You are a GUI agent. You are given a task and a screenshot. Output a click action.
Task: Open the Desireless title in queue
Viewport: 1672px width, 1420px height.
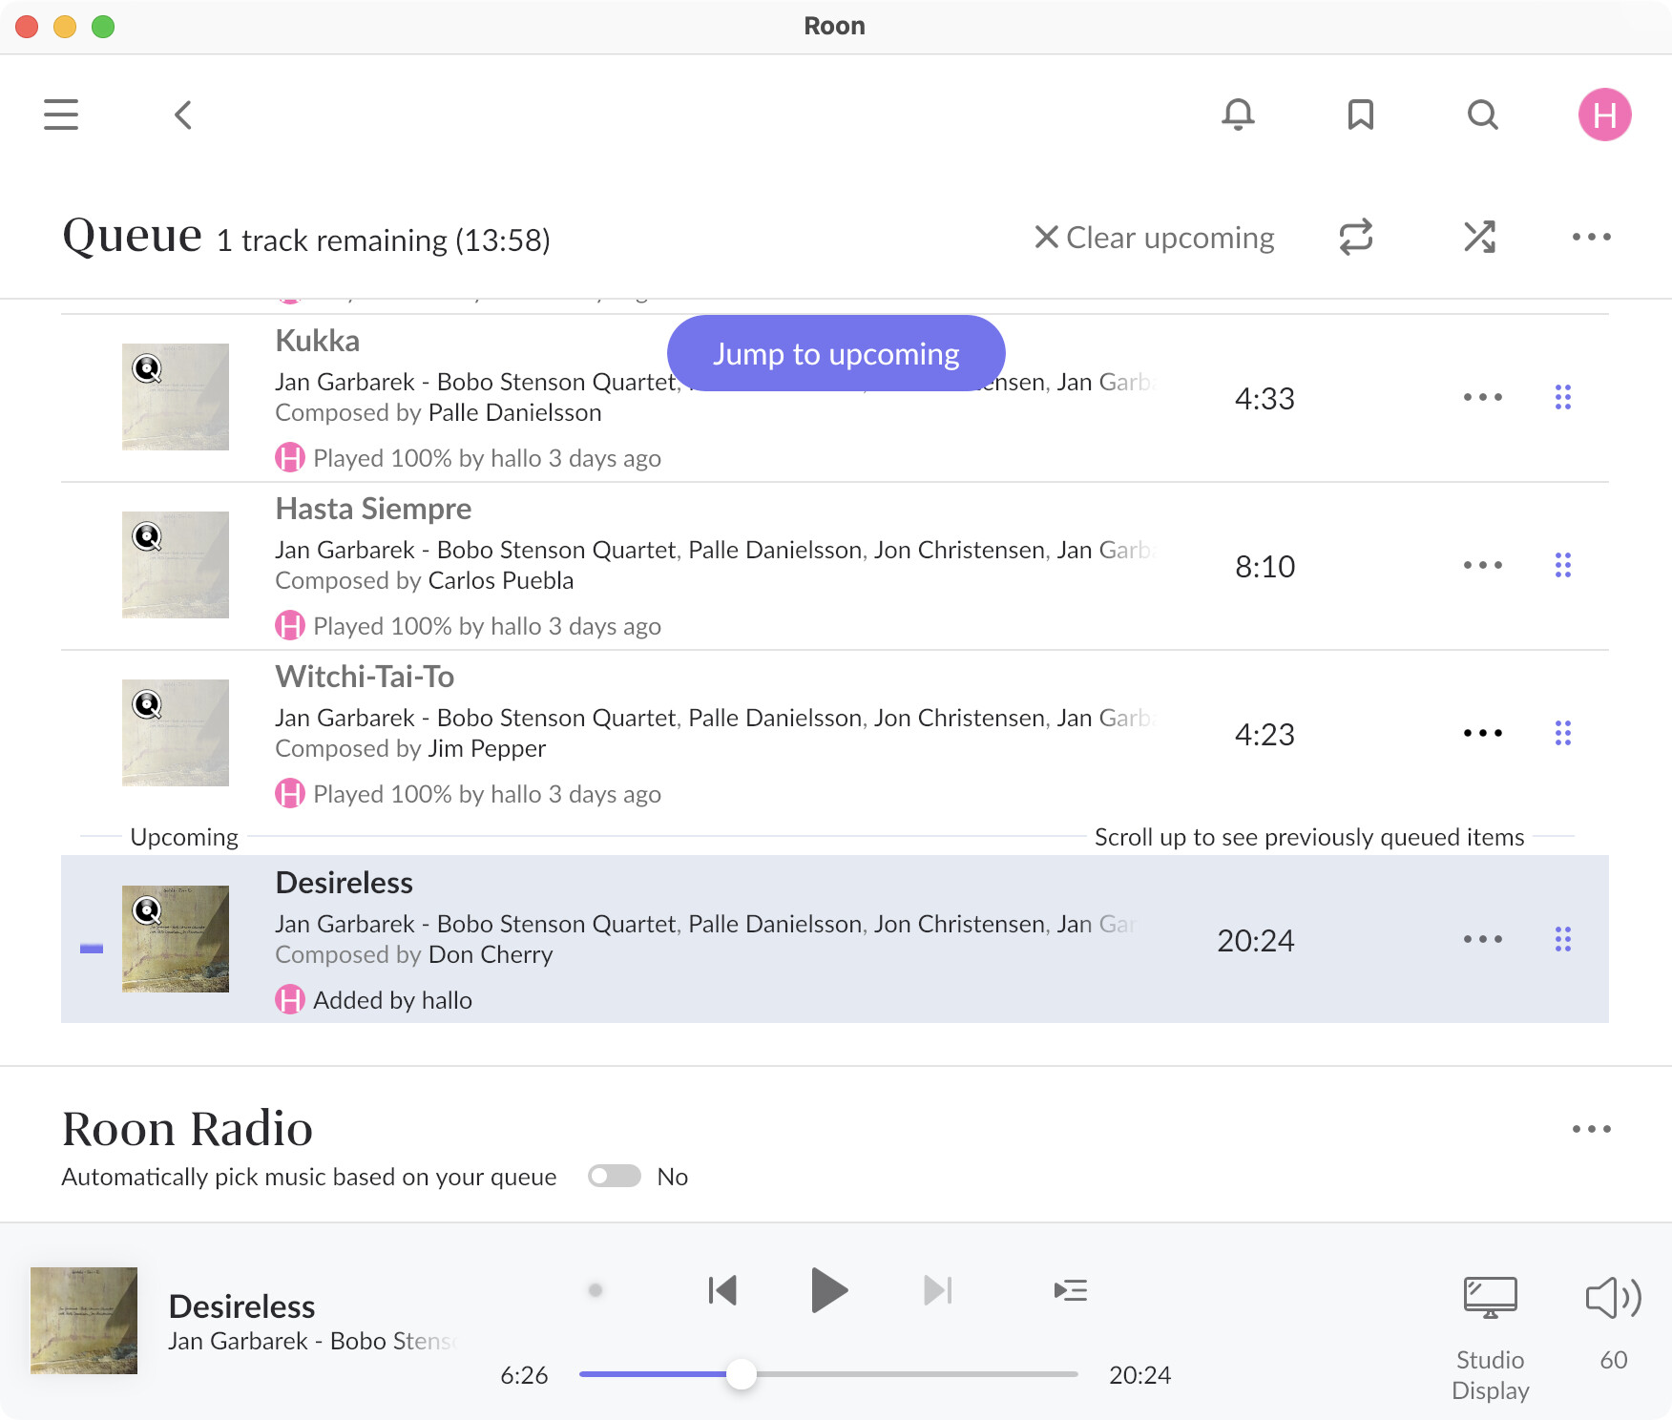point(344,883)
